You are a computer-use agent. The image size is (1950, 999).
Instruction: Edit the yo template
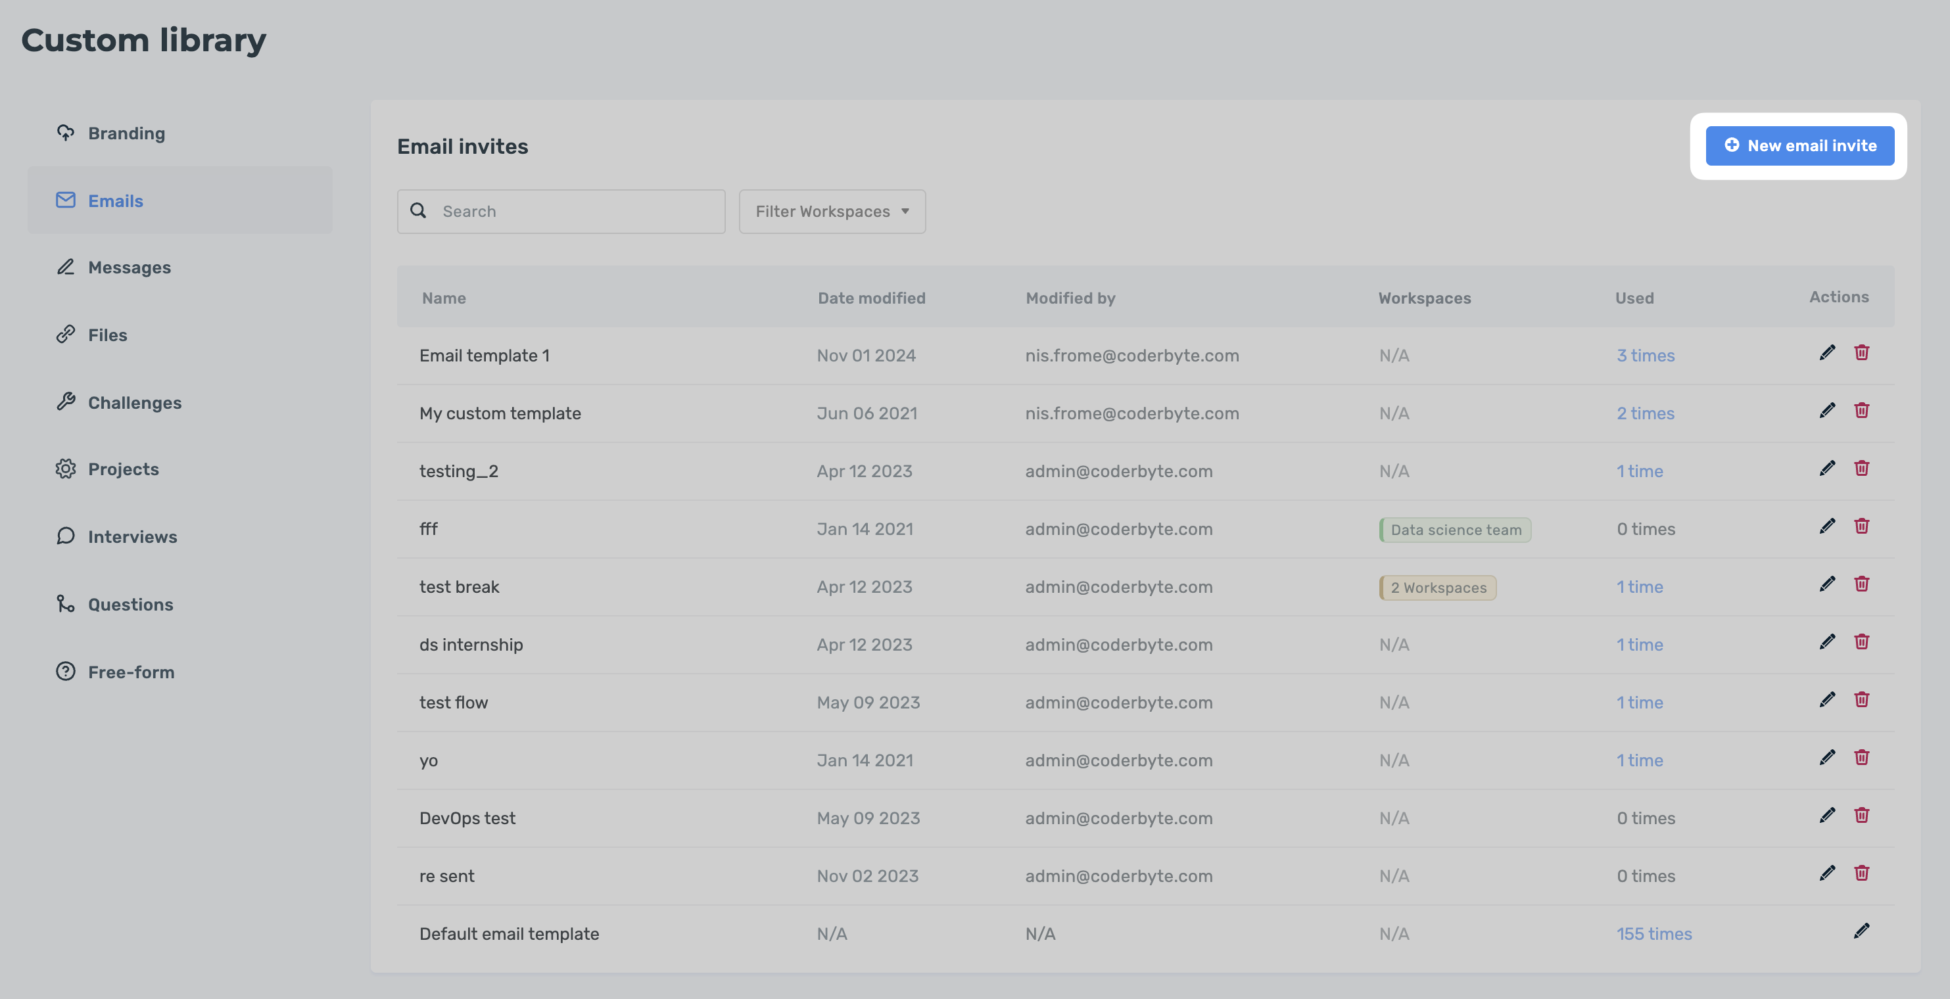[x=1826, y=758]
